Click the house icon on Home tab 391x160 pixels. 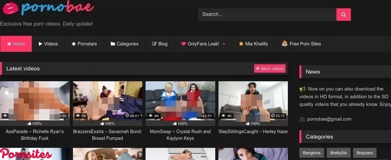point(9,44)
